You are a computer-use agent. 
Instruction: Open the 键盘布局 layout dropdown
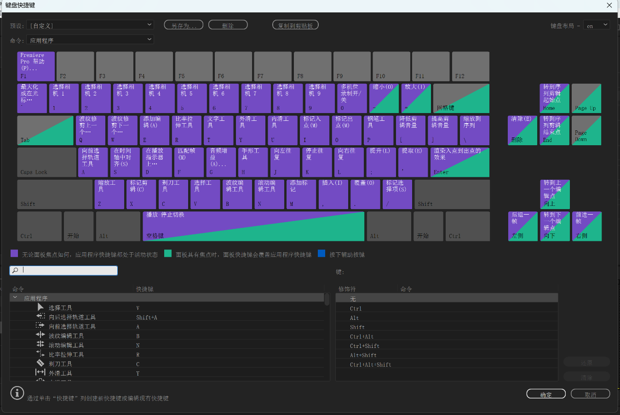[597, 25]
